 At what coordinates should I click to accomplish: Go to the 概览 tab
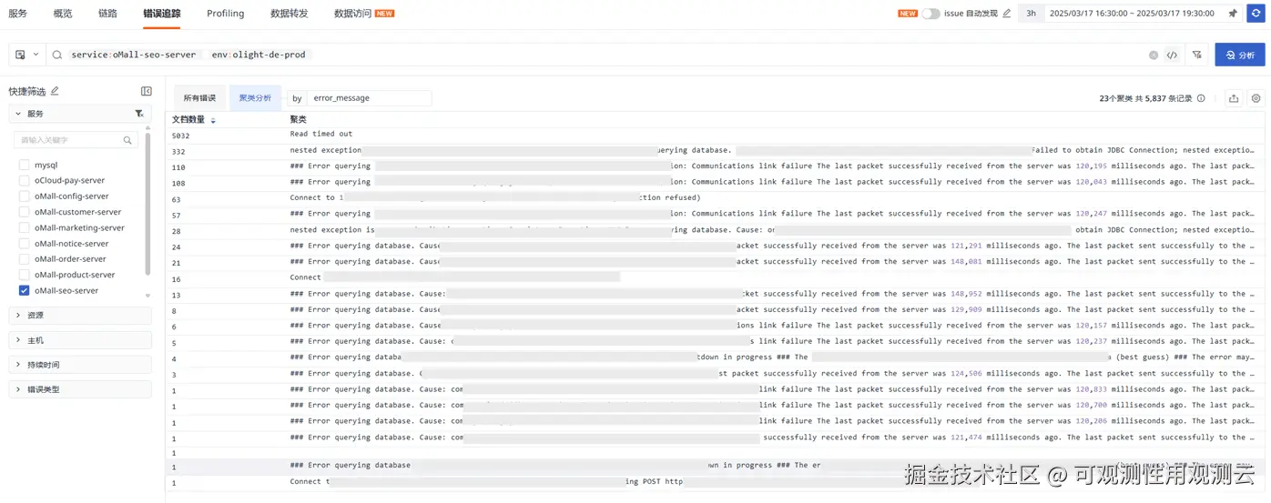point(63,14)
